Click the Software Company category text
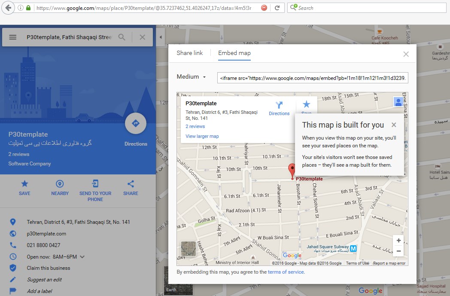The height and width of the screenshot is (296, 450). (x=29, y=164)
